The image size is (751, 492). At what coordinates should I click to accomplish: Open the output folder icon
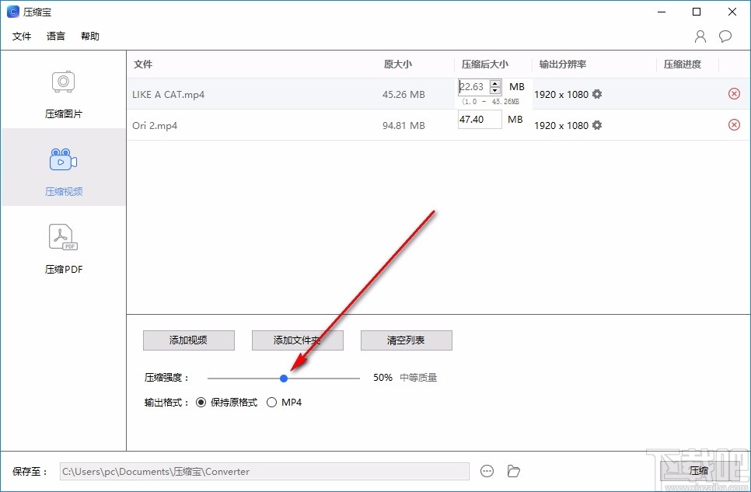[513, 470]
